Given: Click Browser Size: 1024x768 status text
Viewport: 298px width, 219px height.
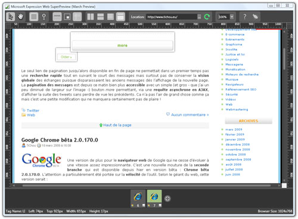Looking at the screenshot, I should (x=275, y=211).
